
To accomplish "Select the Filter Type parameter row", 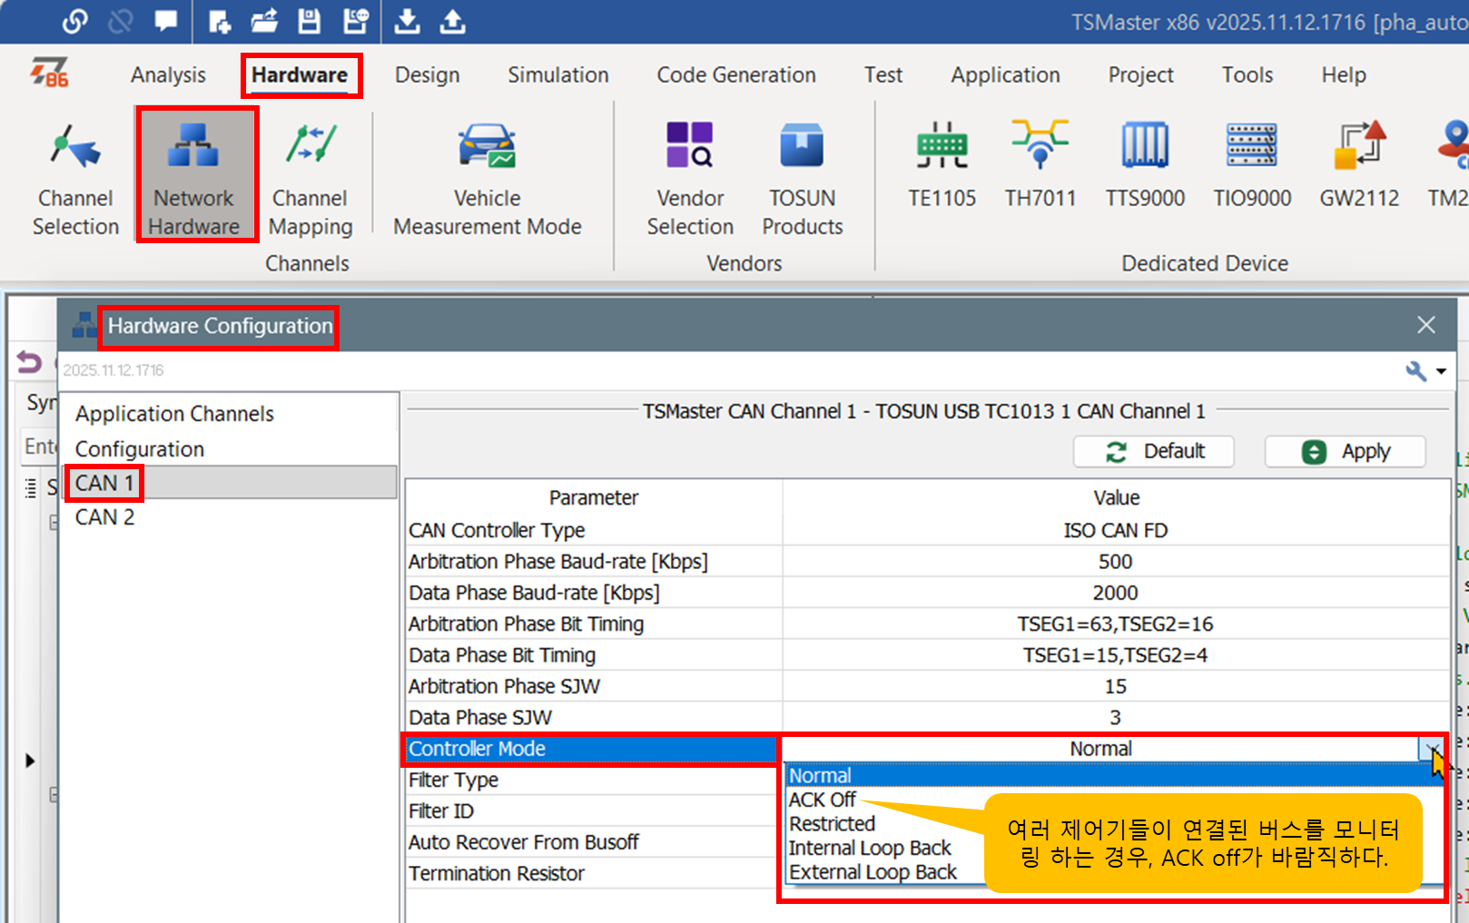I will coord(592,780).
